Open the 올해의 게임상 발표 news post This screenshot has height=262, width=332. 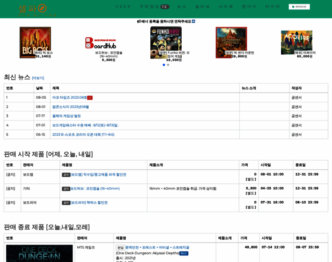pyautogui.click(x=66, y=116)
